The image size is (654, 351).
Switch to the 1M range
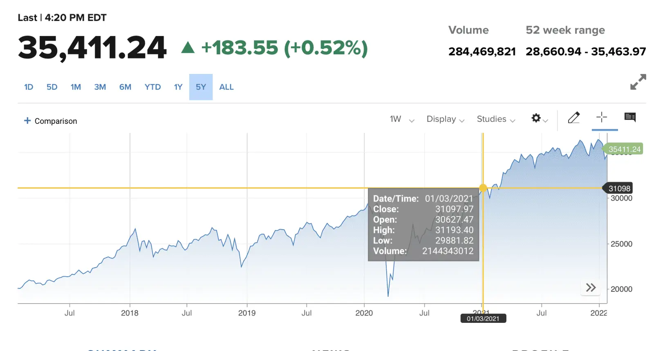[76, 87]
